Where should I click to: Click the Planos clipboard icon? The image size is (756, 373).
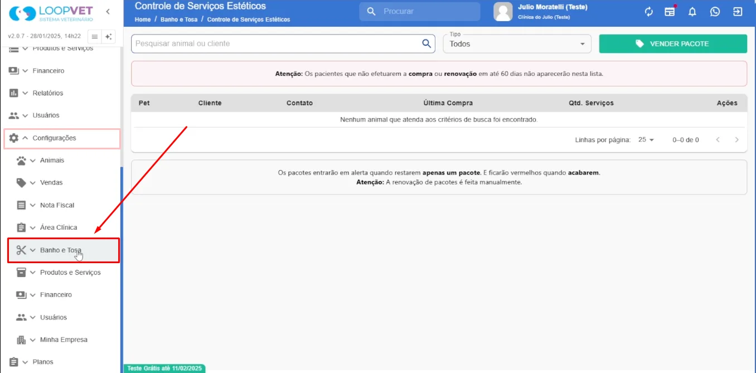pos(14,362)
